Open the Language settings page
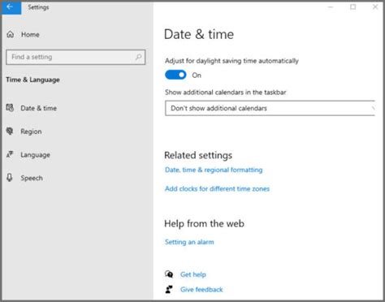Screen dimensions: 385x302 [35, 155]
